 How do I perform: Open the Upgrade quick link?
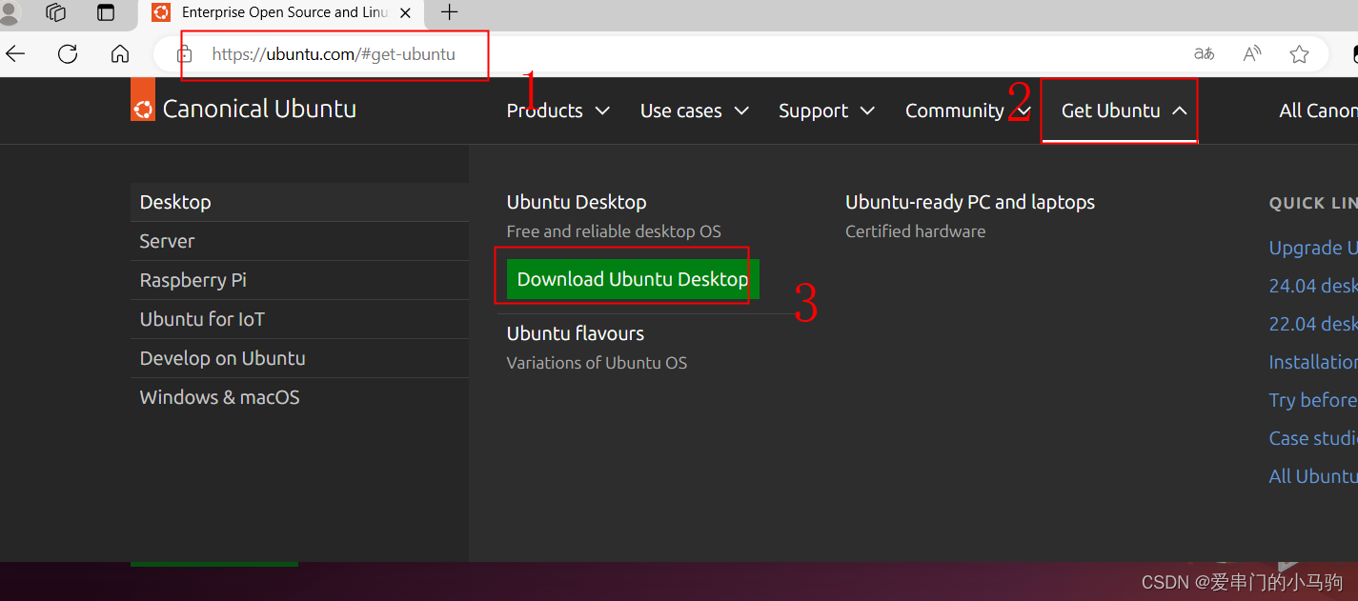1313,248
